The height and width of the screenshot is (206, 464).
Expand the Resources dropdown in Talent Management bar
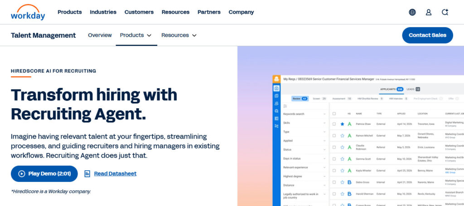tap(179, 35)
